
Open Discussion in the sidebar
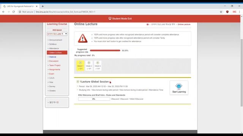pos(54,61)
